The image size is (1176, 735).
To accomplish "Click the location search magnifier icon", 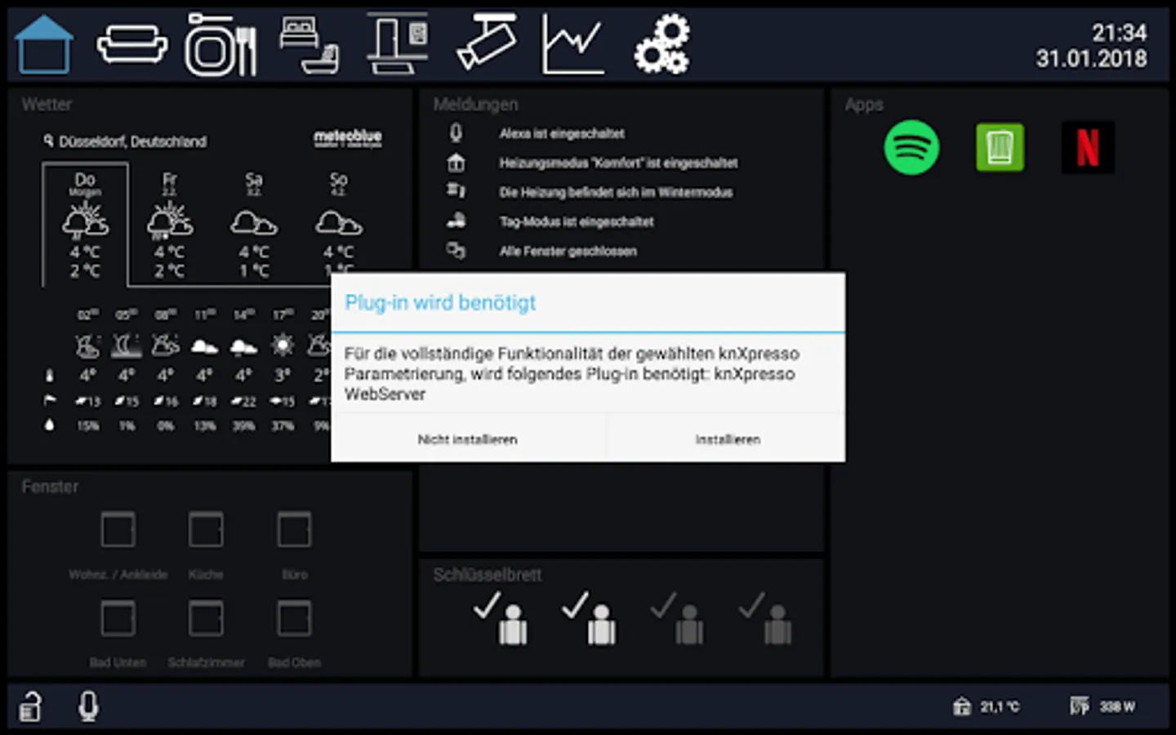I will (49, 141).
